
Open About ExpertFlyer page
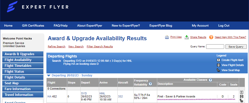tap(90, 26)
